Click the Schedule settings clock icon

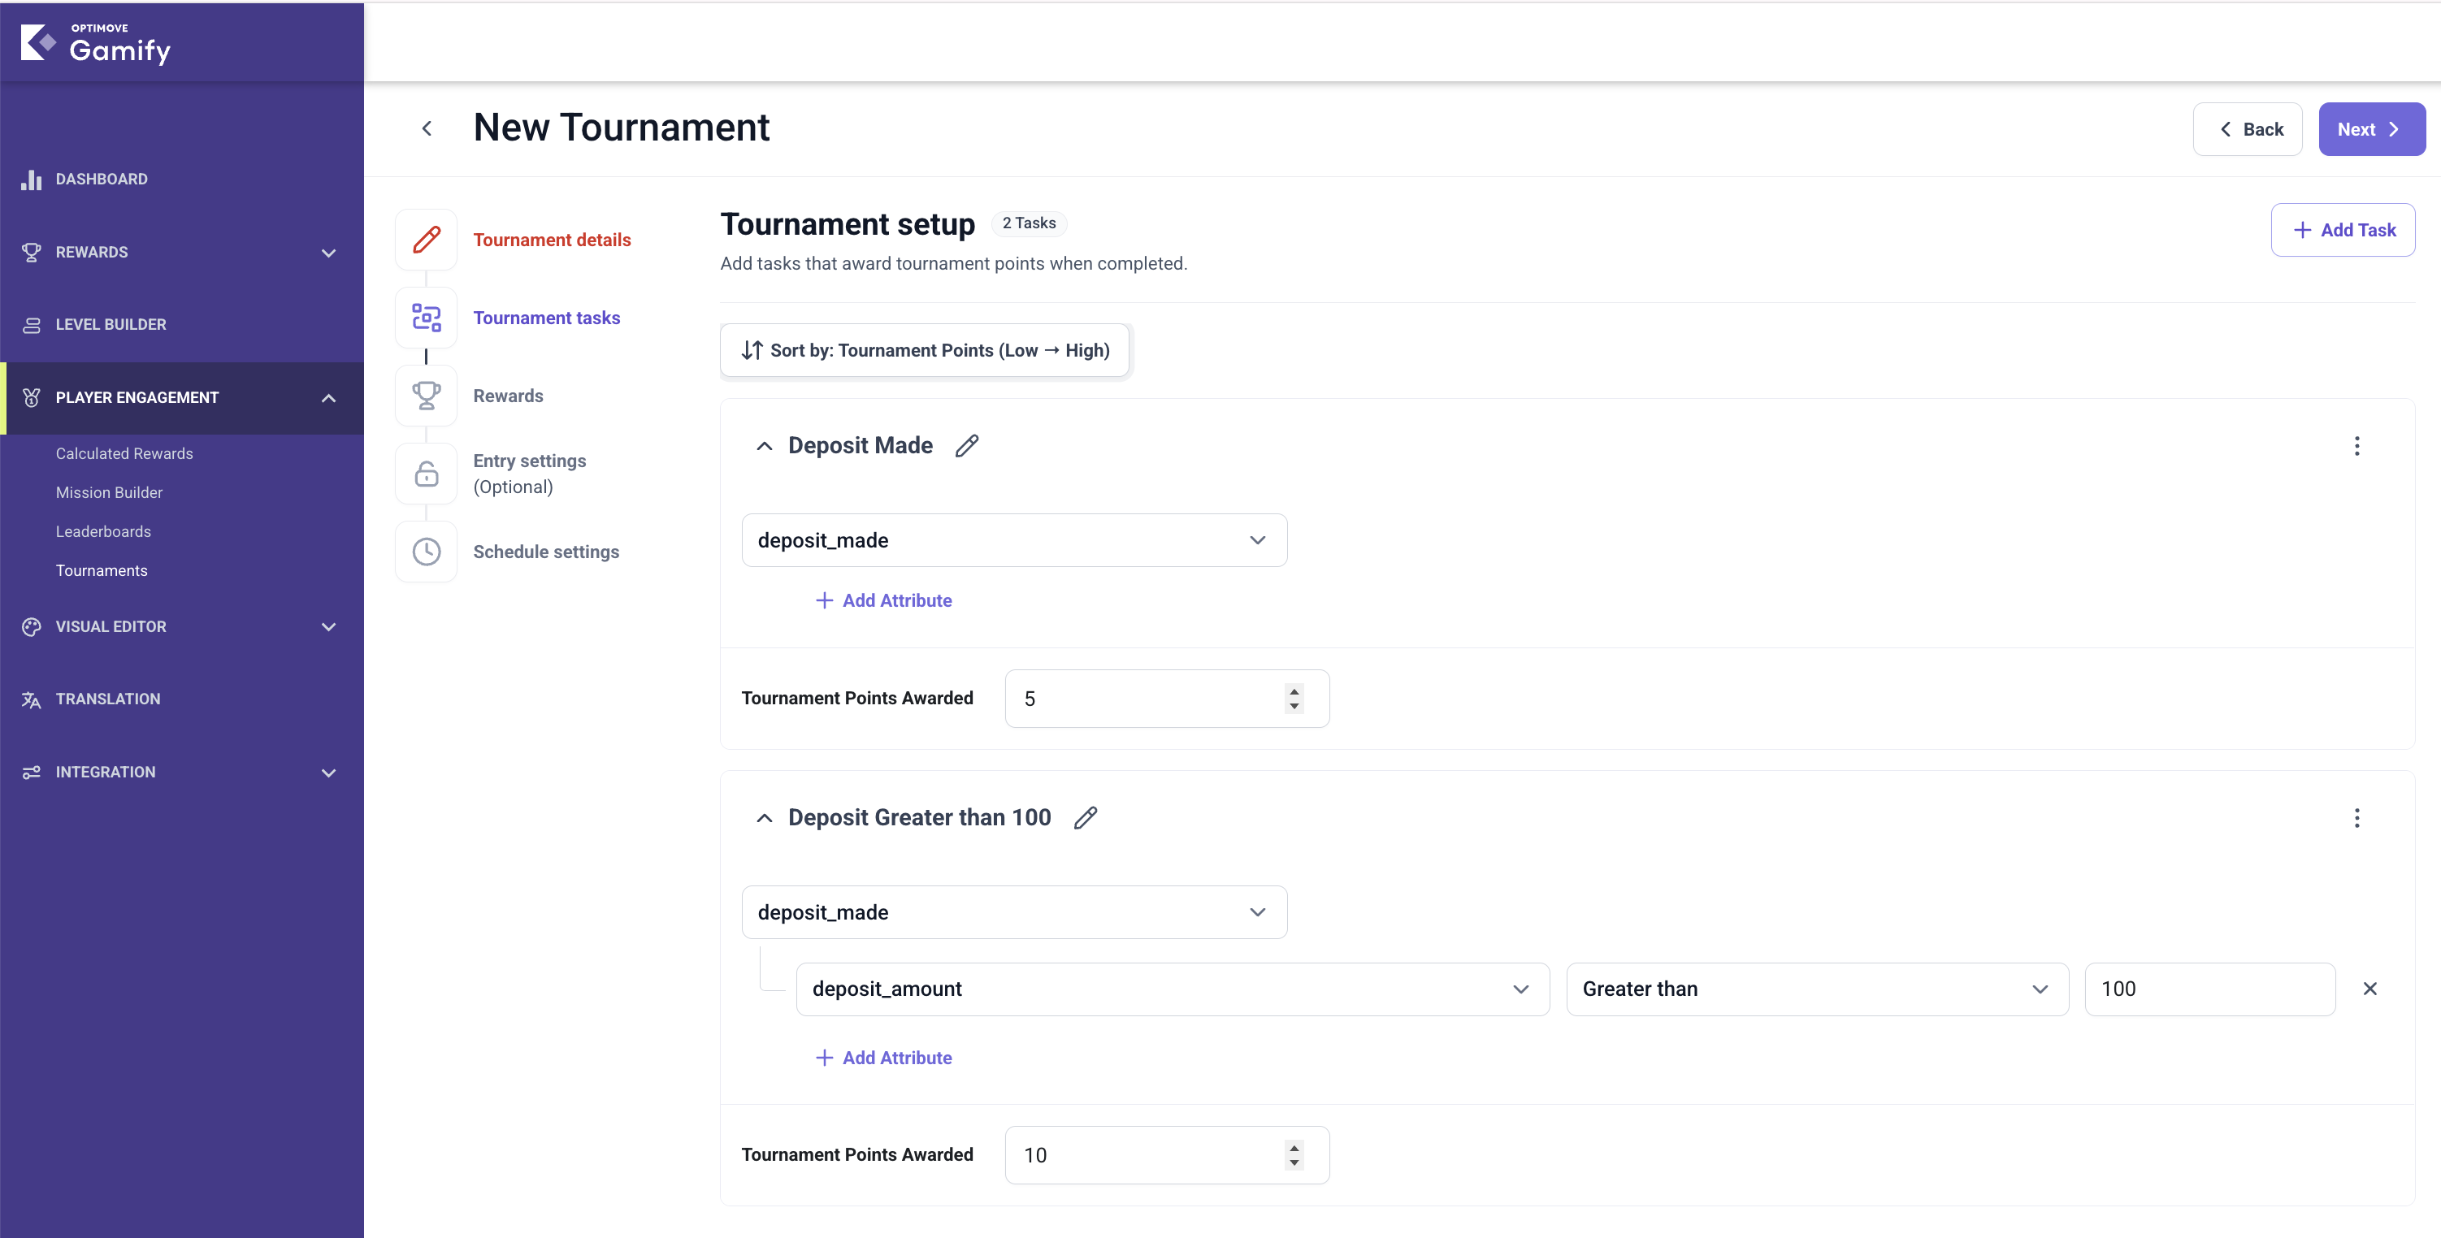point(427,552)
